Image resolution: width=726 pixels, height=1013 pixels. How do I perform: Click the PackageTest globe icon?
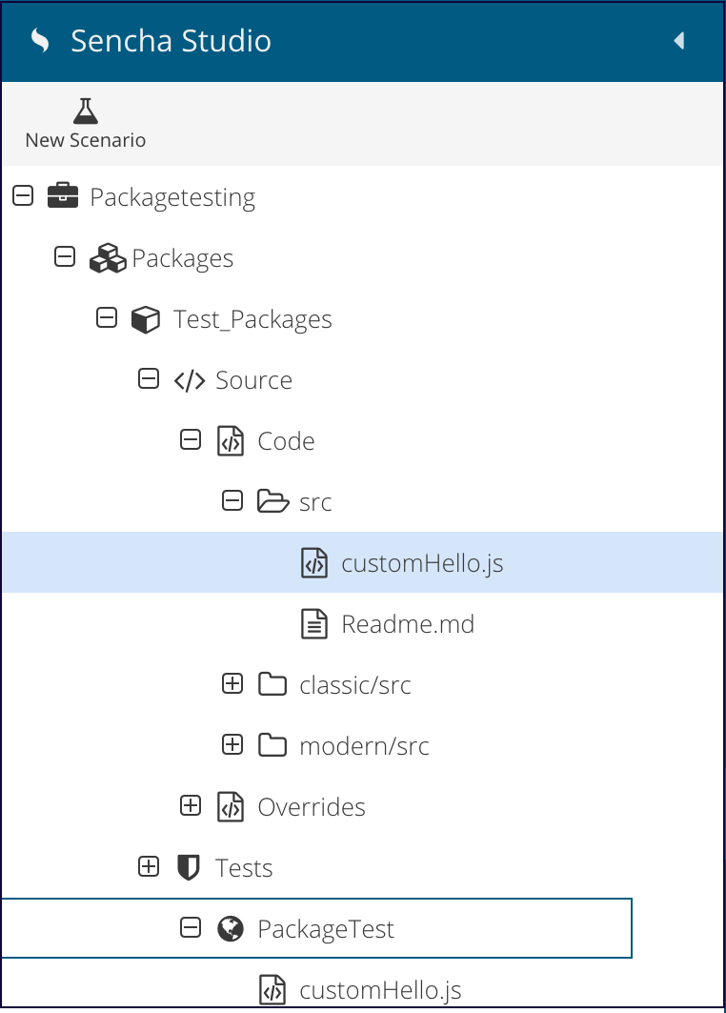(231, 928)
